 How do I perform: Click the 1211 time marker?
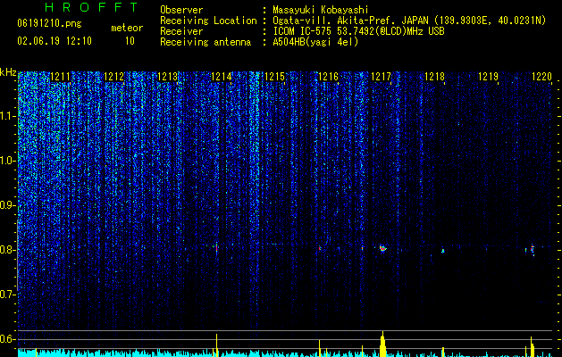click(x=60, y=77)
